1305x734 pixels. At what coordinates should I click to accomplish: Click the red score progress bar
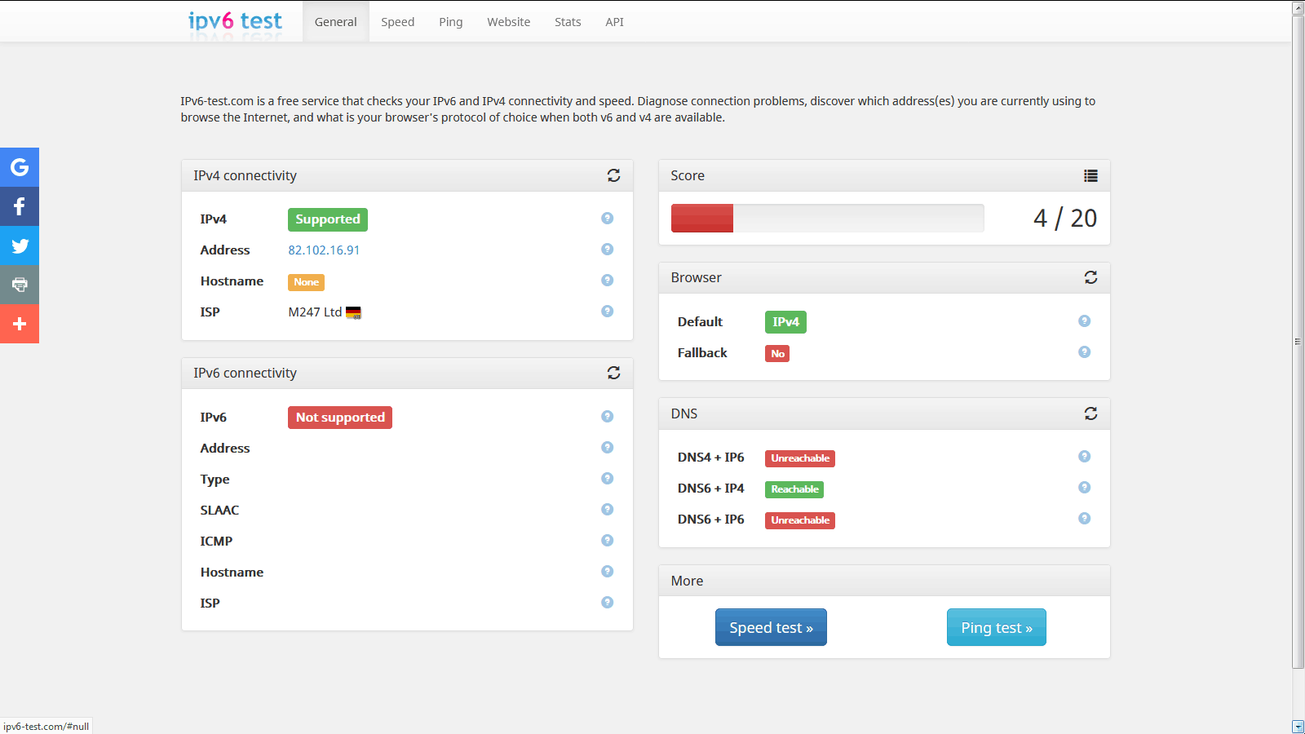coord(702,219)
